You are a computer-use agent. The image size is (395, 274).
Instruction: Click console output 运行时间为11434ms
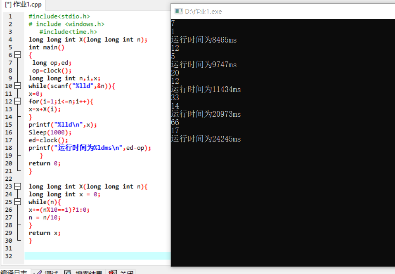(206, 89)
